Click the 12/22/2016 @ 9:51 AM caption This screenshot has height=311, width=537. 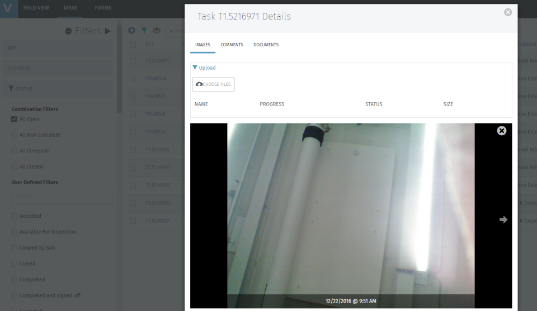tap(351, 301)
